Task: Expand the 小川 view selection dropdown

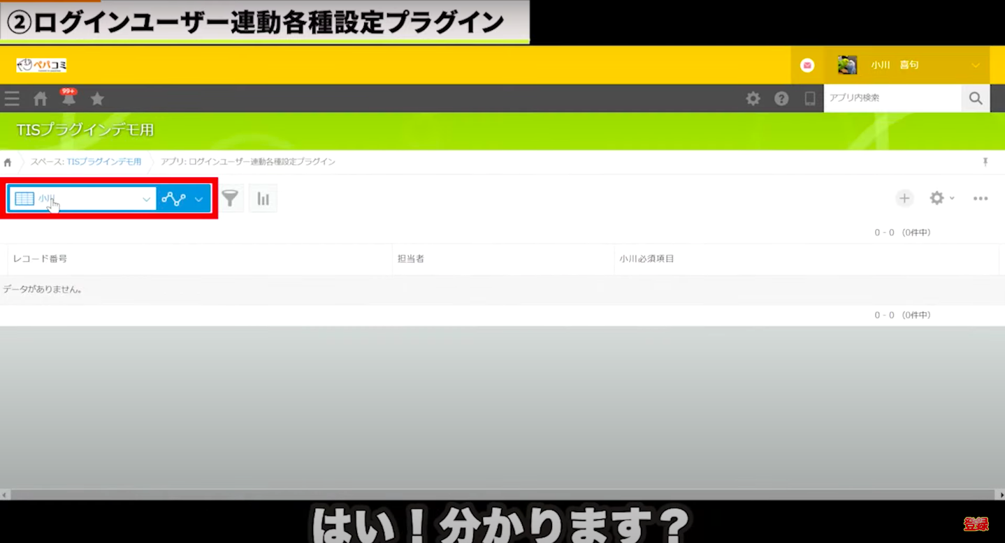Action: (146, 199)
